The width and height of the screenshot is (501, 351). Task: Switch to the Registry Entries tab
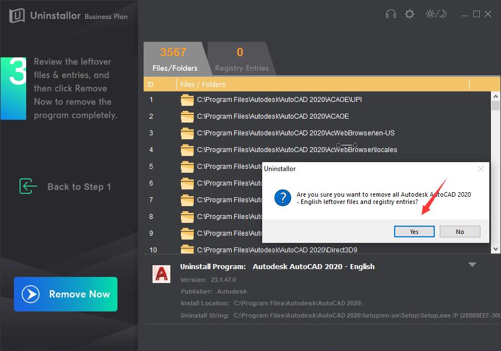(x=242, y=59)
